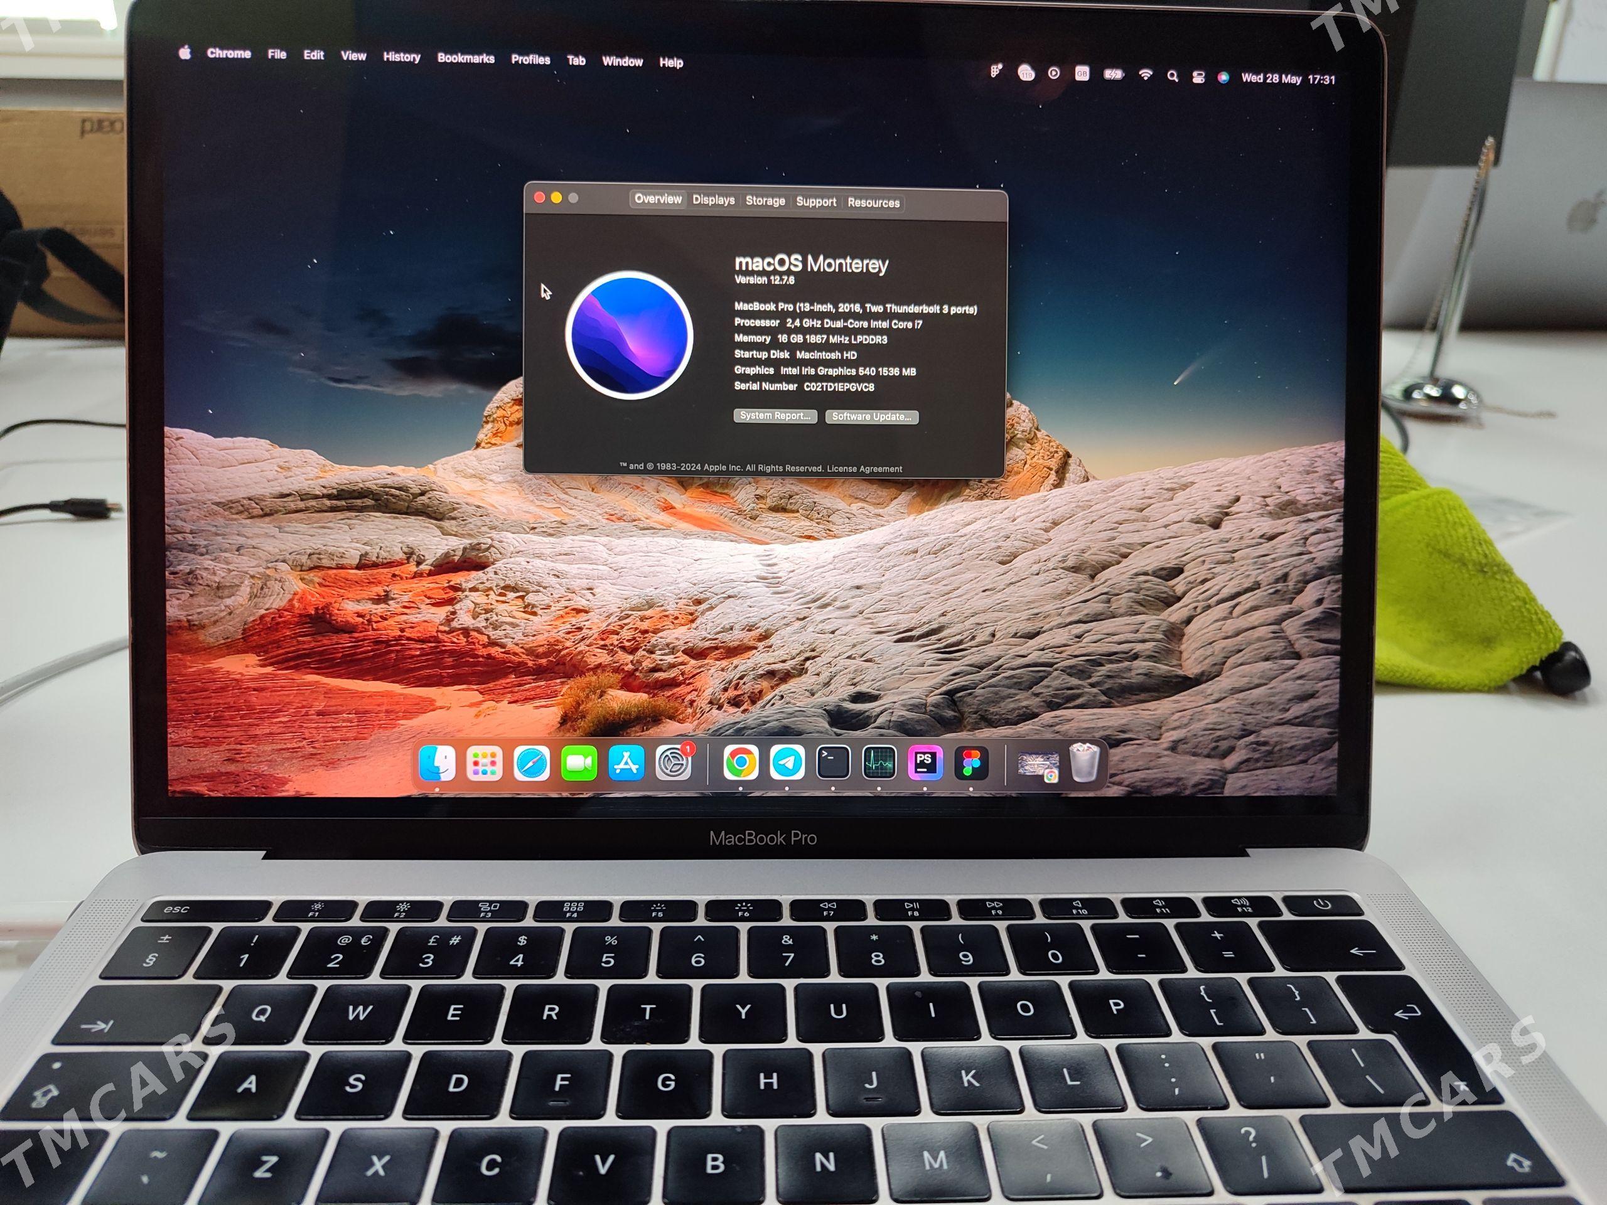Click the date and time clock

coord(1287,78)
